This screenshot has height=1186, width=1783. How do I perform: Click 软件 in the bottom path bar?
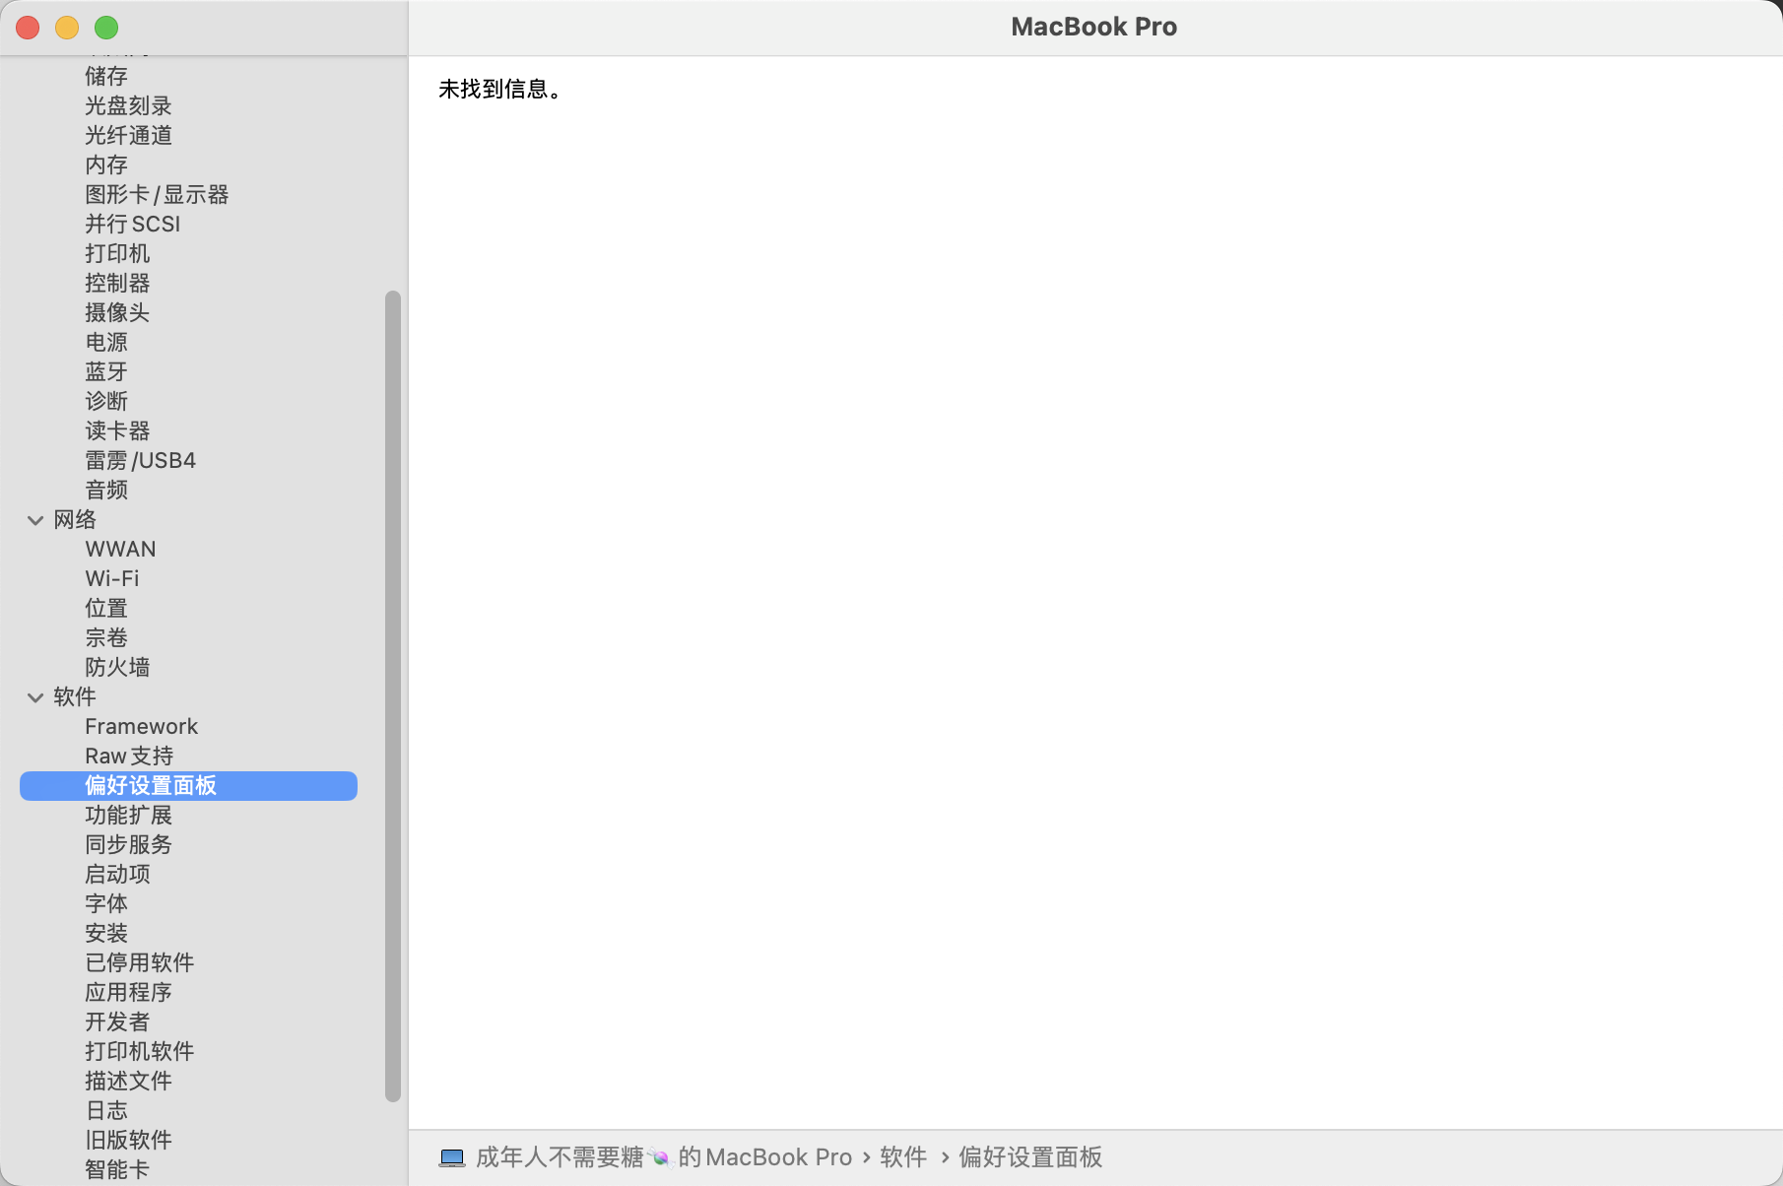(x=903, y=1157)
